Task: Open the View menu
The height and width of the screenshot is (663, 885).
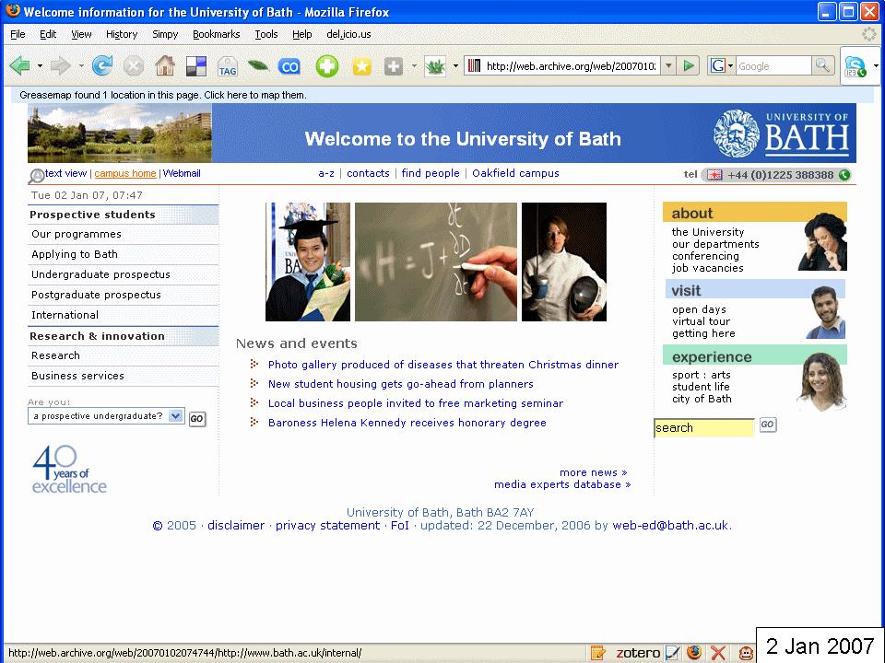Action: click(x=81, y=34)
